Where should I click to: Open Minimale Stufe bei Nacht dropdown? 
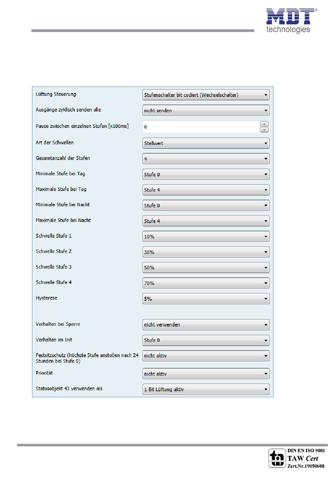tap(206, 206)
